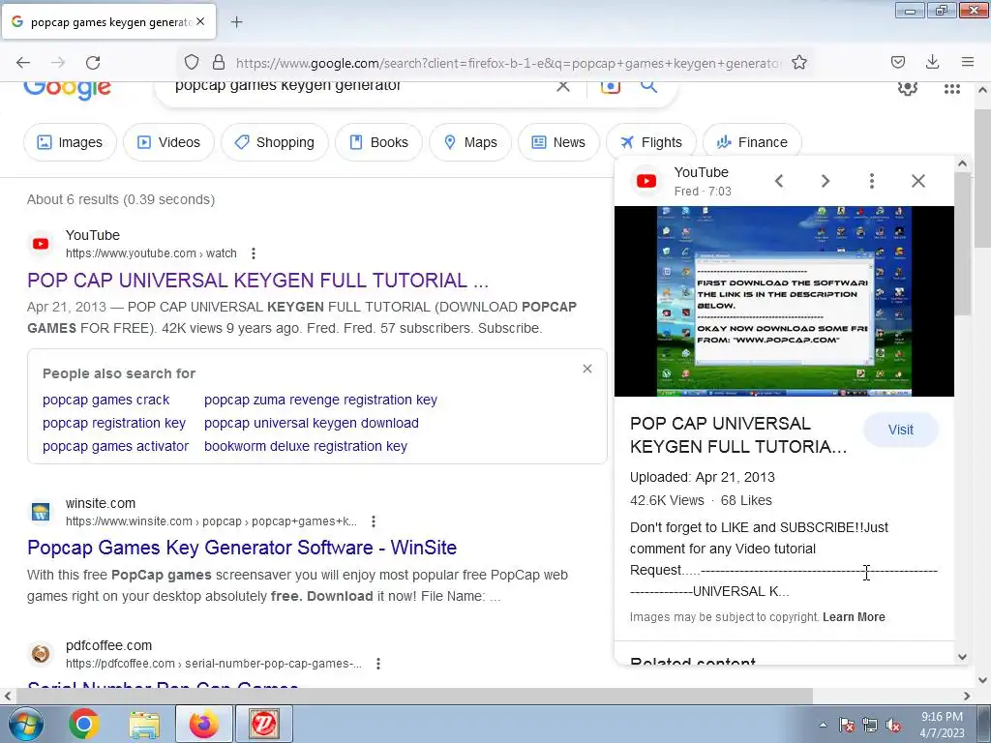Clear the search box with the X
The height and width of the screenshot is (743, 991).
click(562, 86)
